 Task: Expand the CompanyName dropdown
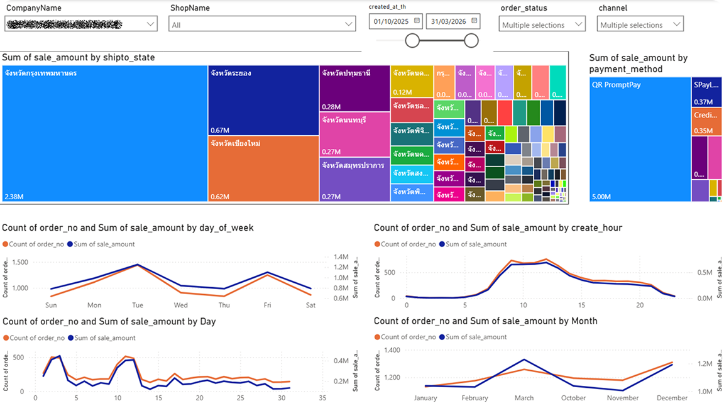pos(81,24)
